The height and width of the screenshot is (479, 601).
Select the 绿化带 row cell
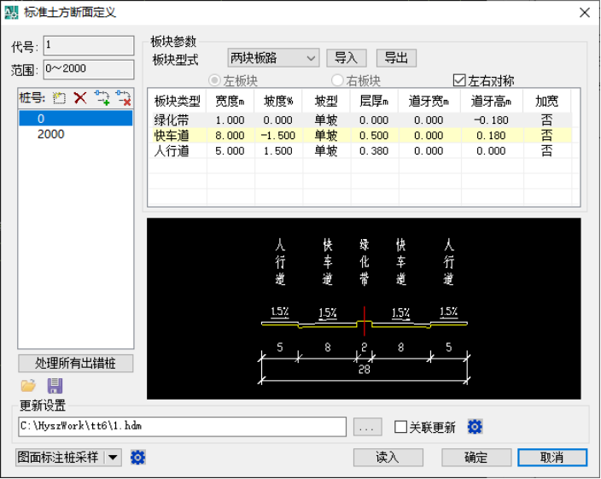[x=177, y=120]
